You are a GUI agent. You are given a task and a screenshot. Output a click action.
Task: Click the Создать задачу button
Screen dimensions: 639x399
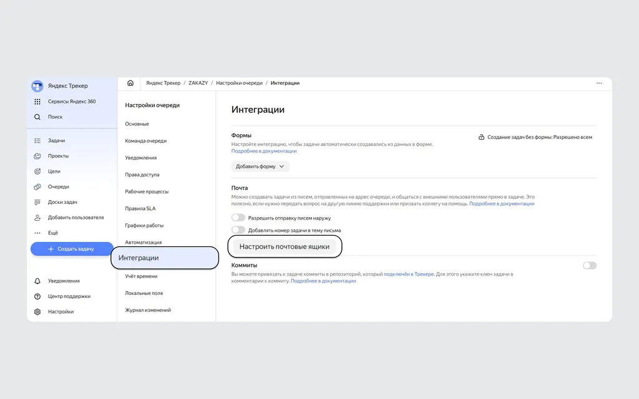(x=72, y=249)
